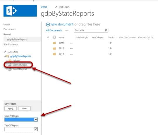This screenshot has height=135, width=158.
Task: Go to the Demo site link
Action: pyautogui.click(x=44, y=7)
